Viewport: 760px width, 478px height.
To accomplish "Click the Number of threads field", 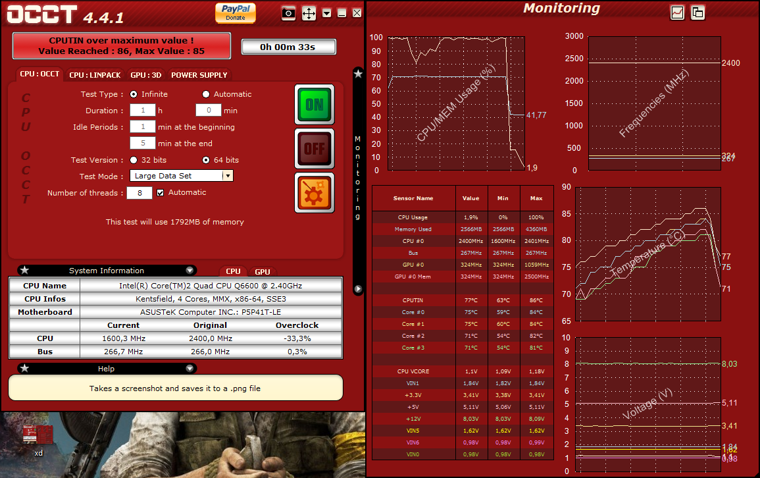I will point(139,193).
